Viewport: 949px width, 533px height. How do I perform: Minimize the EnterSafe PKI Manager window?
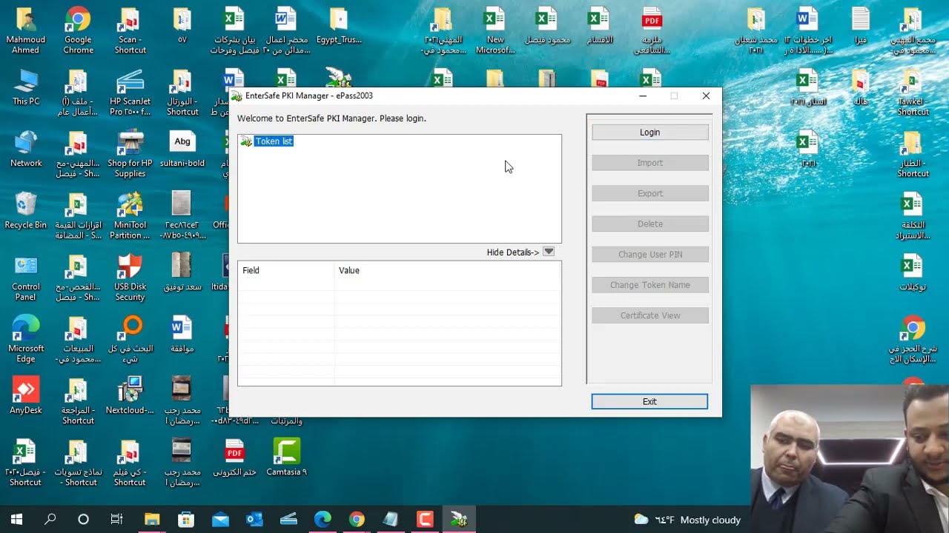pos(643,95)
